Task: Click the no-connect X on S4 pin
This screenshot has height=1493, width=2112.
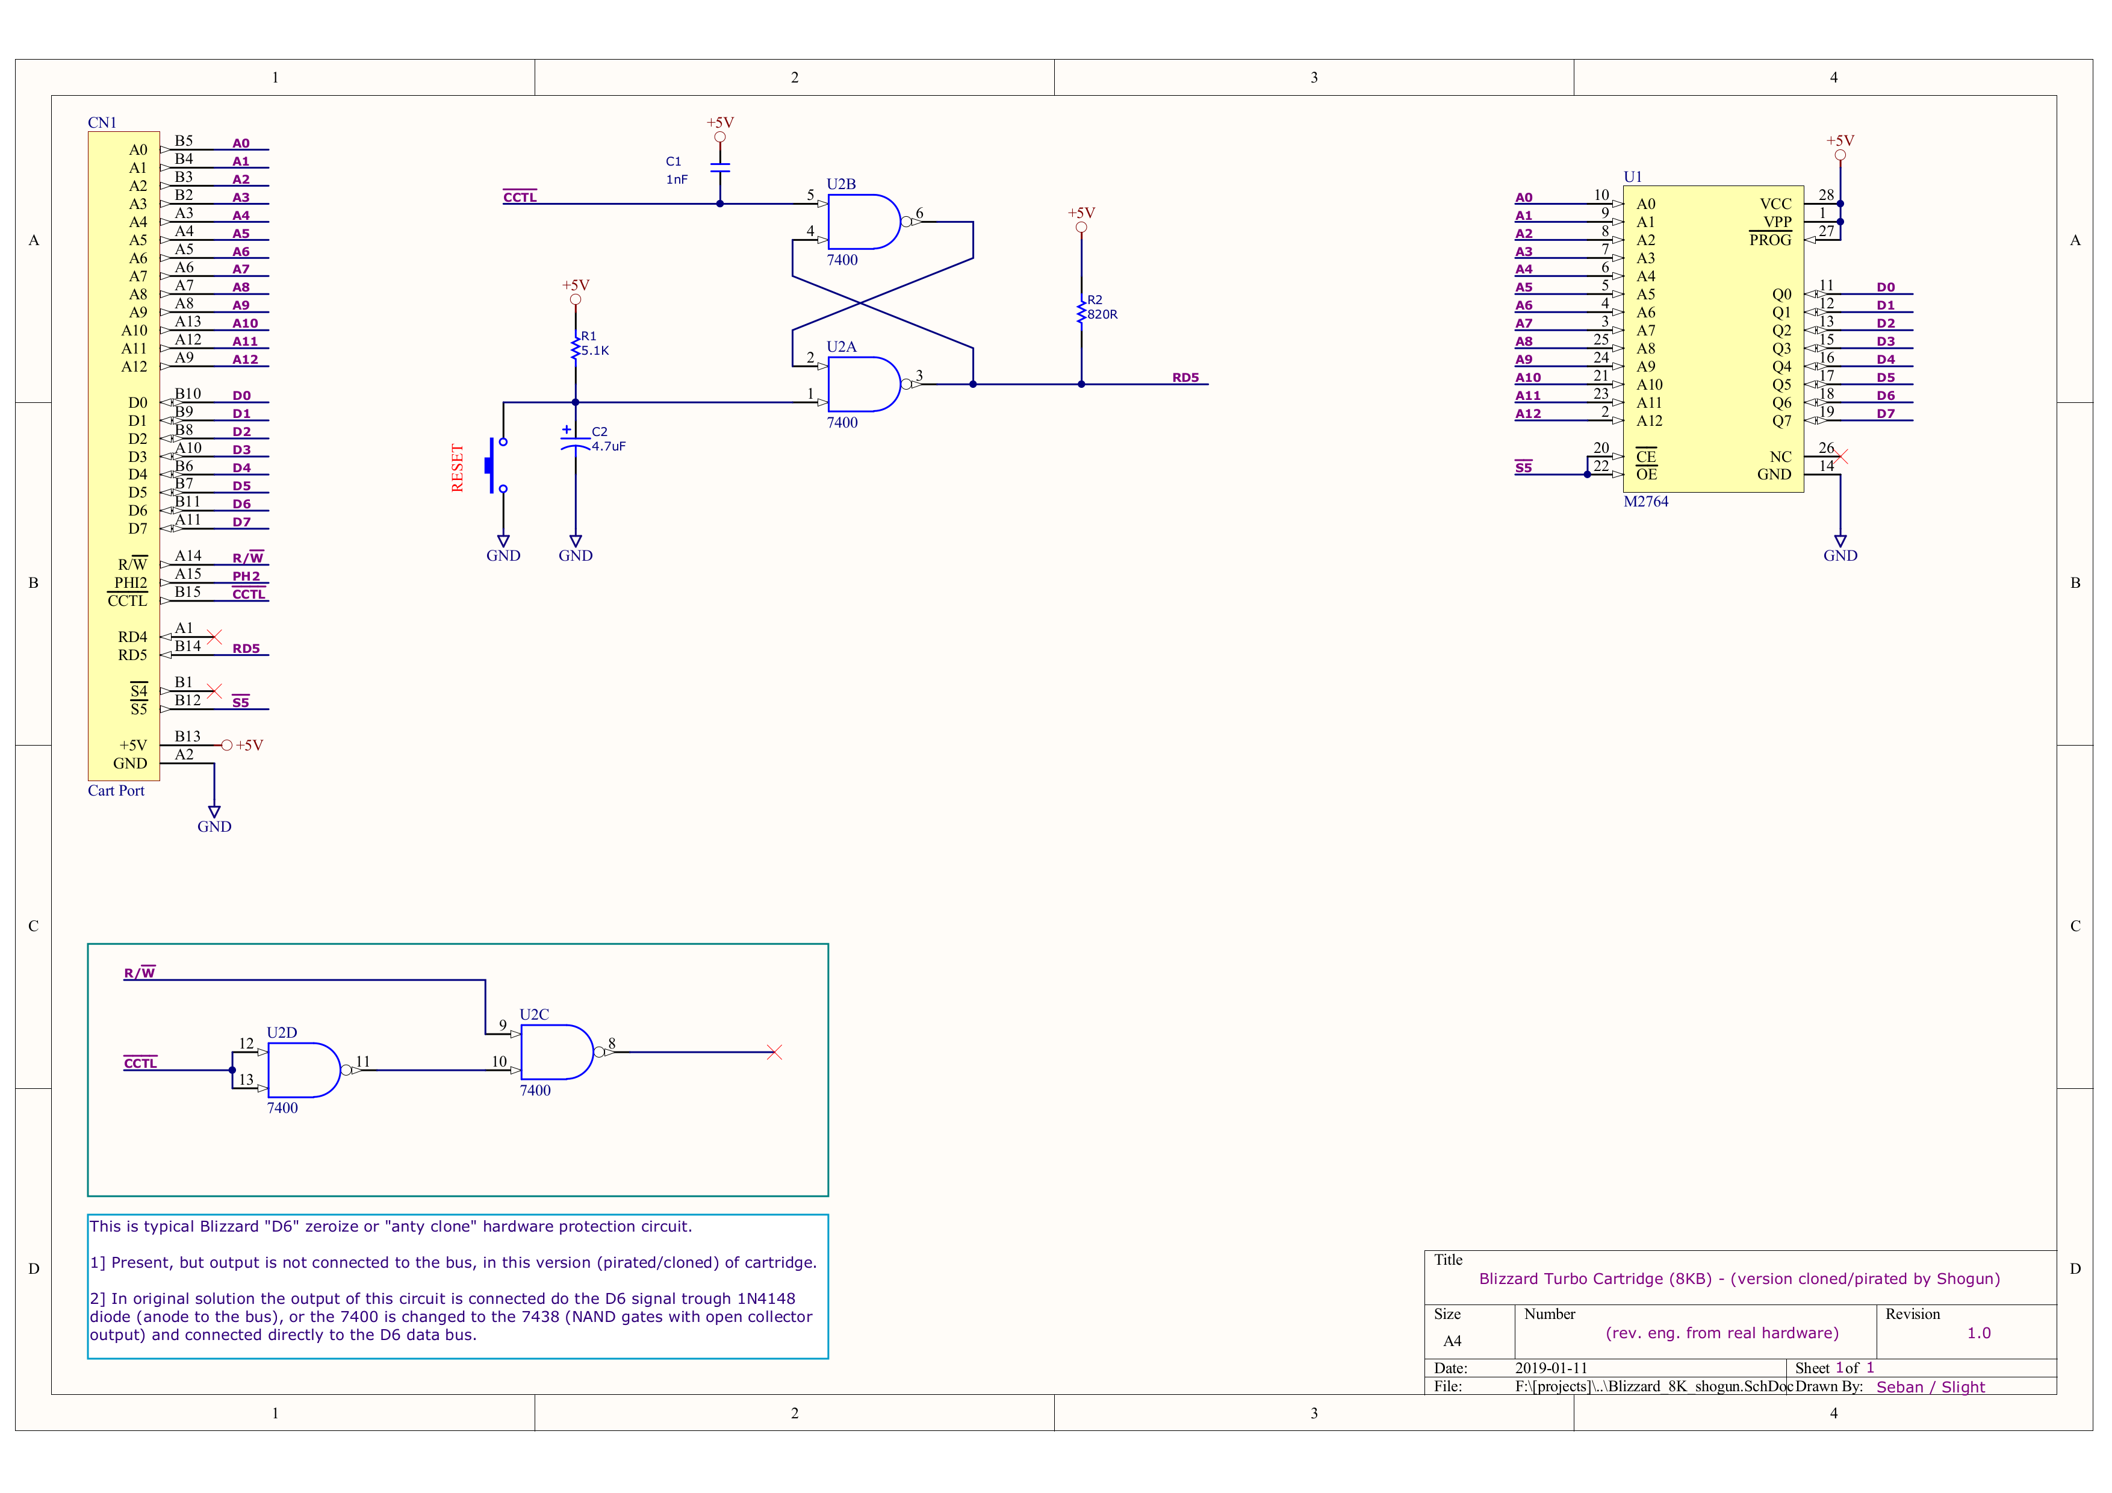Action: [x=214, y=691]
